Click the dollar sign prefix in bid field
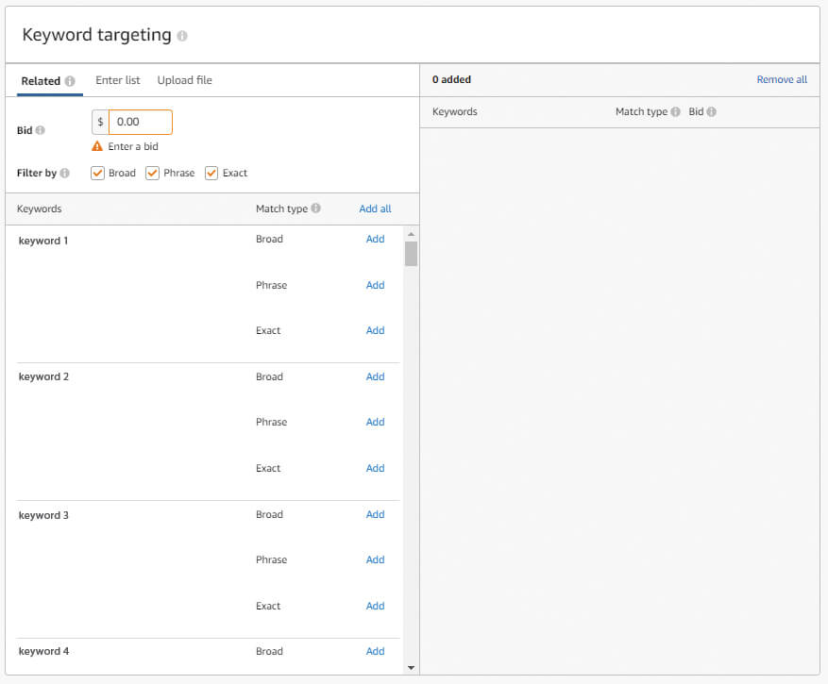The image size is (828, 684). coord(100,122)
